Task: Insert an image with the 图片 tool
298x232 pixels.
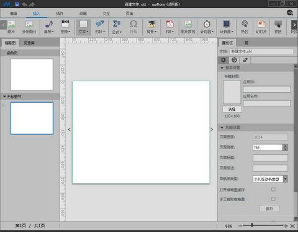Action: [x=12, y=27]
